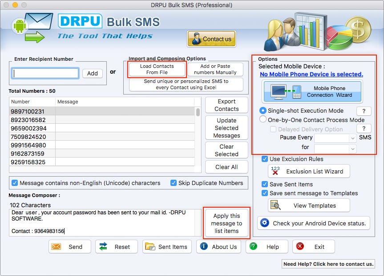384x276 pixels.
Task: Toggle Delayed Delivery Option checkbox
Action: (273, 129)
